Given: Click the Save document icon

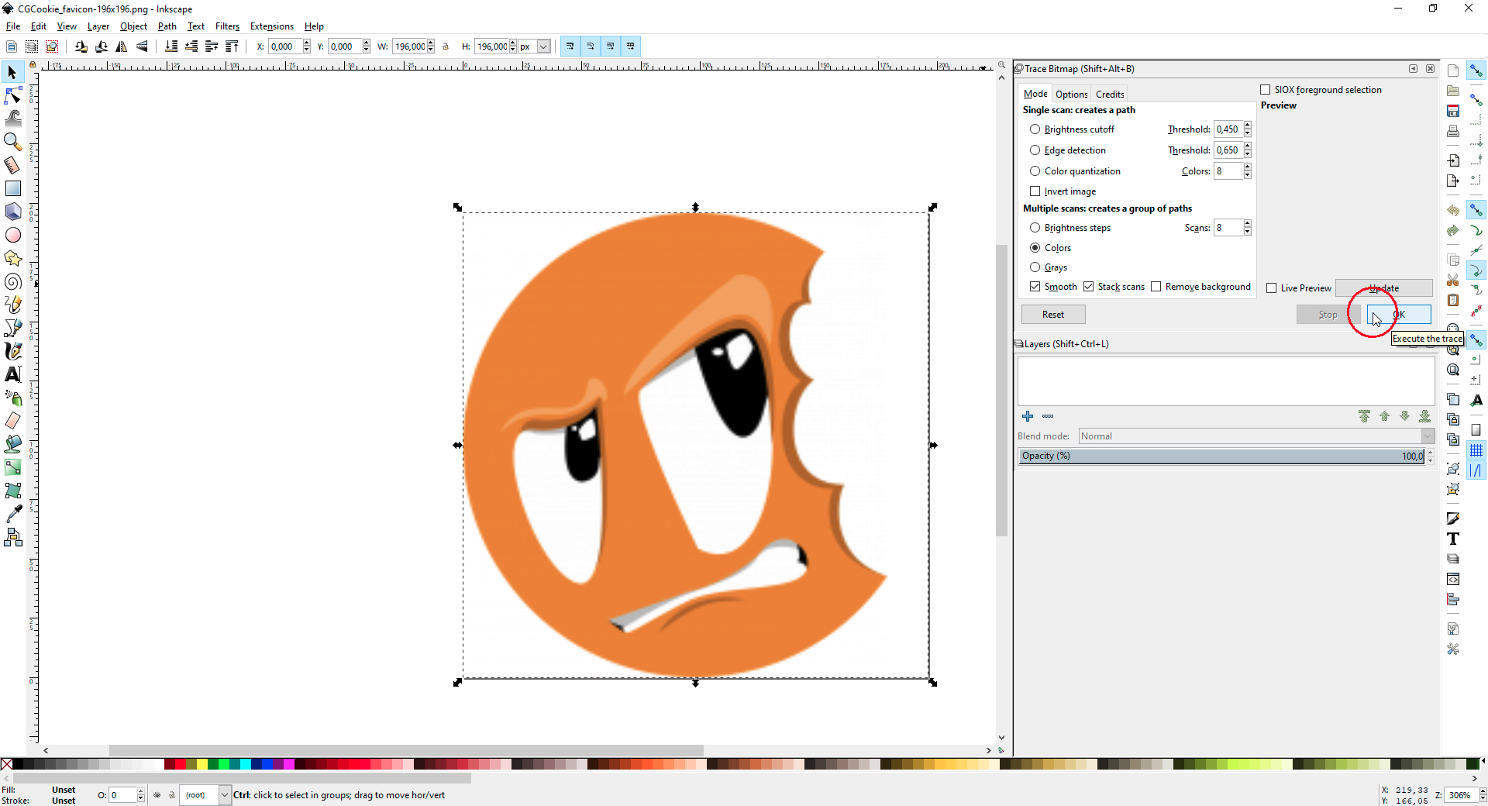Looking at the screenshot, I should click(x=1453, y=111).
